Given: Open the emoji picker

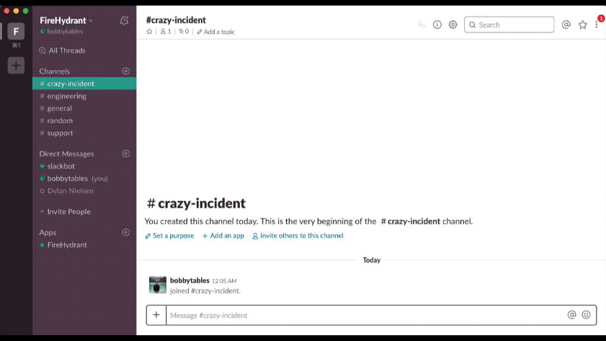Looking at the screenshot, I should (x=587, y=315).
